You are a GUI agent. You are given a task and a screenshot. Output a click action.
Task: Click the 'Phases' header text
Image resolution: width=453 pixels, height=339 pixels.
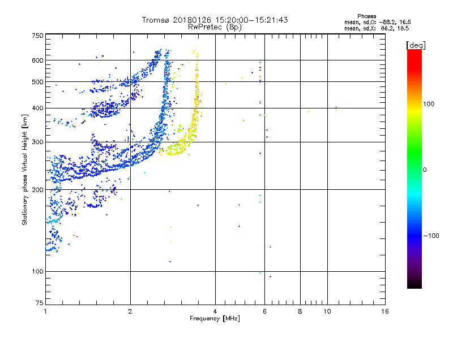coord(366,16)
